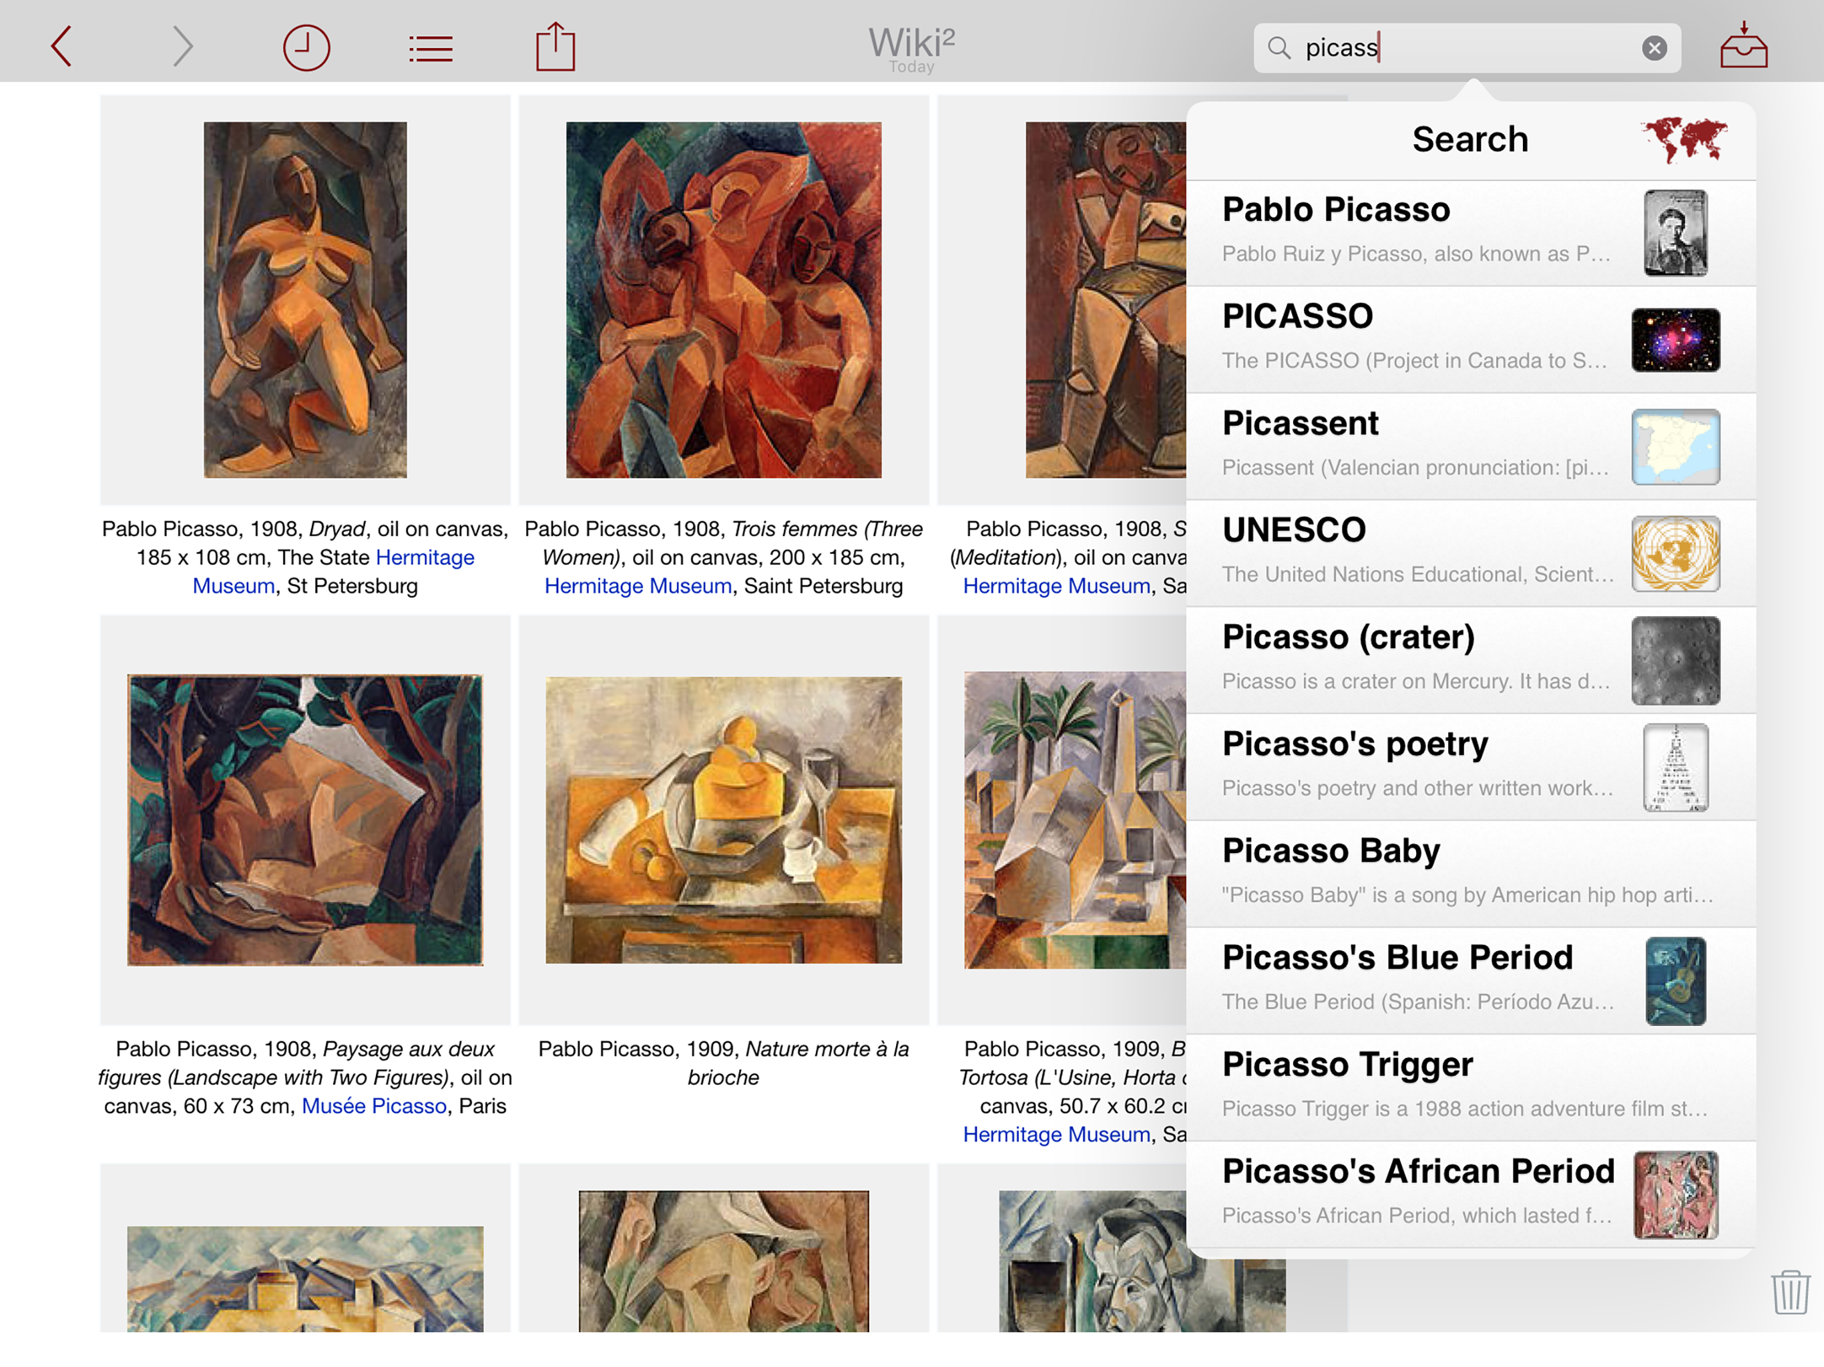The width and height of the screenshot is (1824, 1367).
Task: Go back using the back arrow
Action: [x=62, y=47]
